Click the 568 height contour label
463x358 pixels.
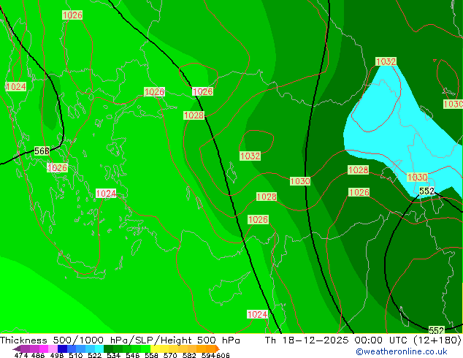click(x=42, y=151)
